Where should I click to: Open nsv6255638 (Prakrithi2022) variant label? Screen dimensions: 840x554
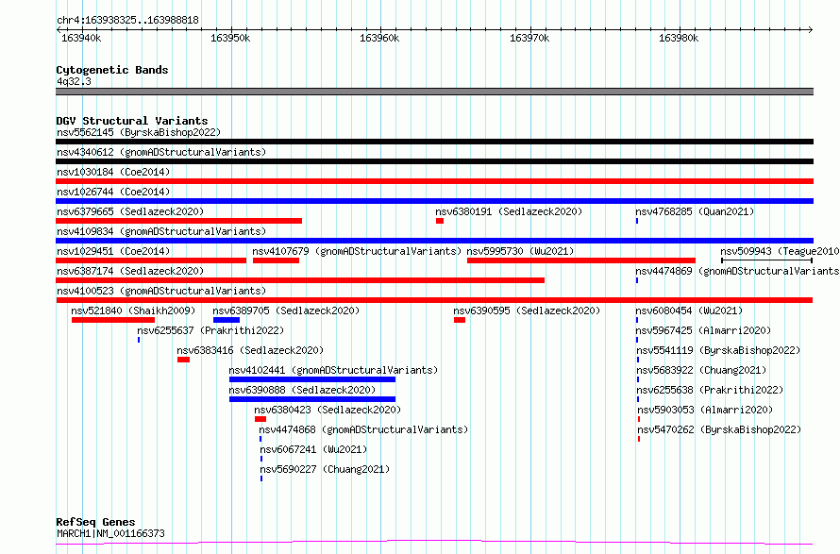[x=710, y=390]
